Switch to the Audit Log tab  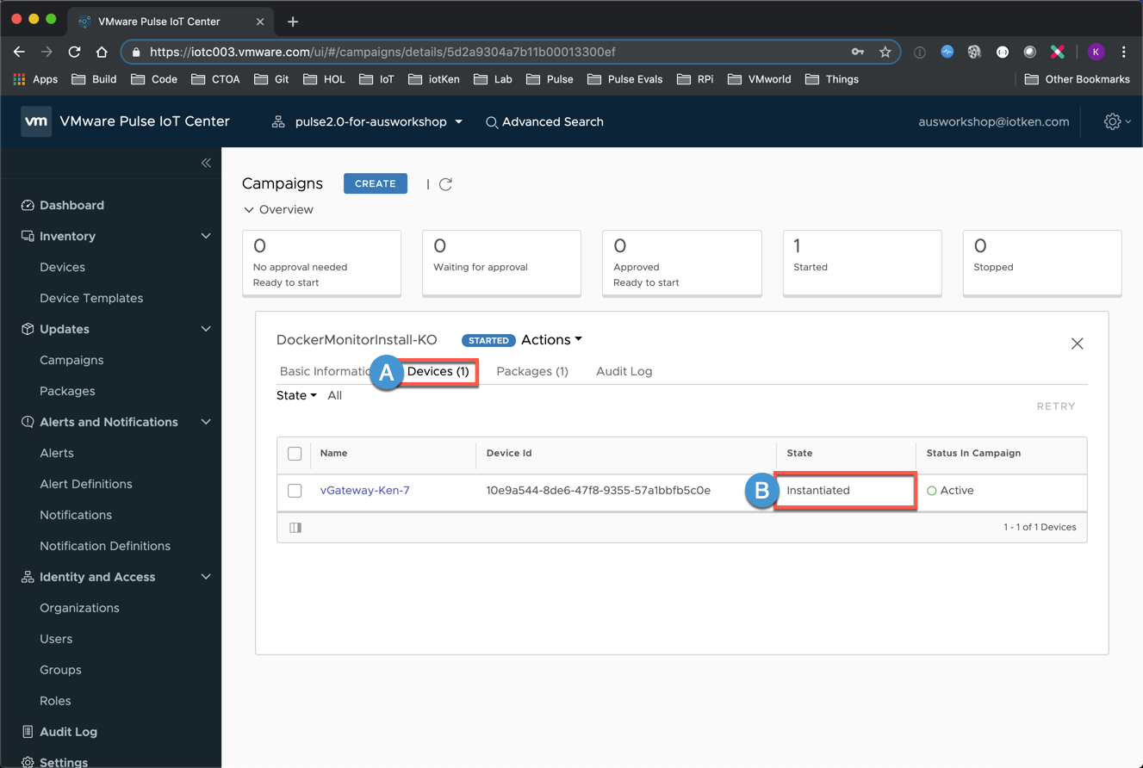(x=624, y=371)
